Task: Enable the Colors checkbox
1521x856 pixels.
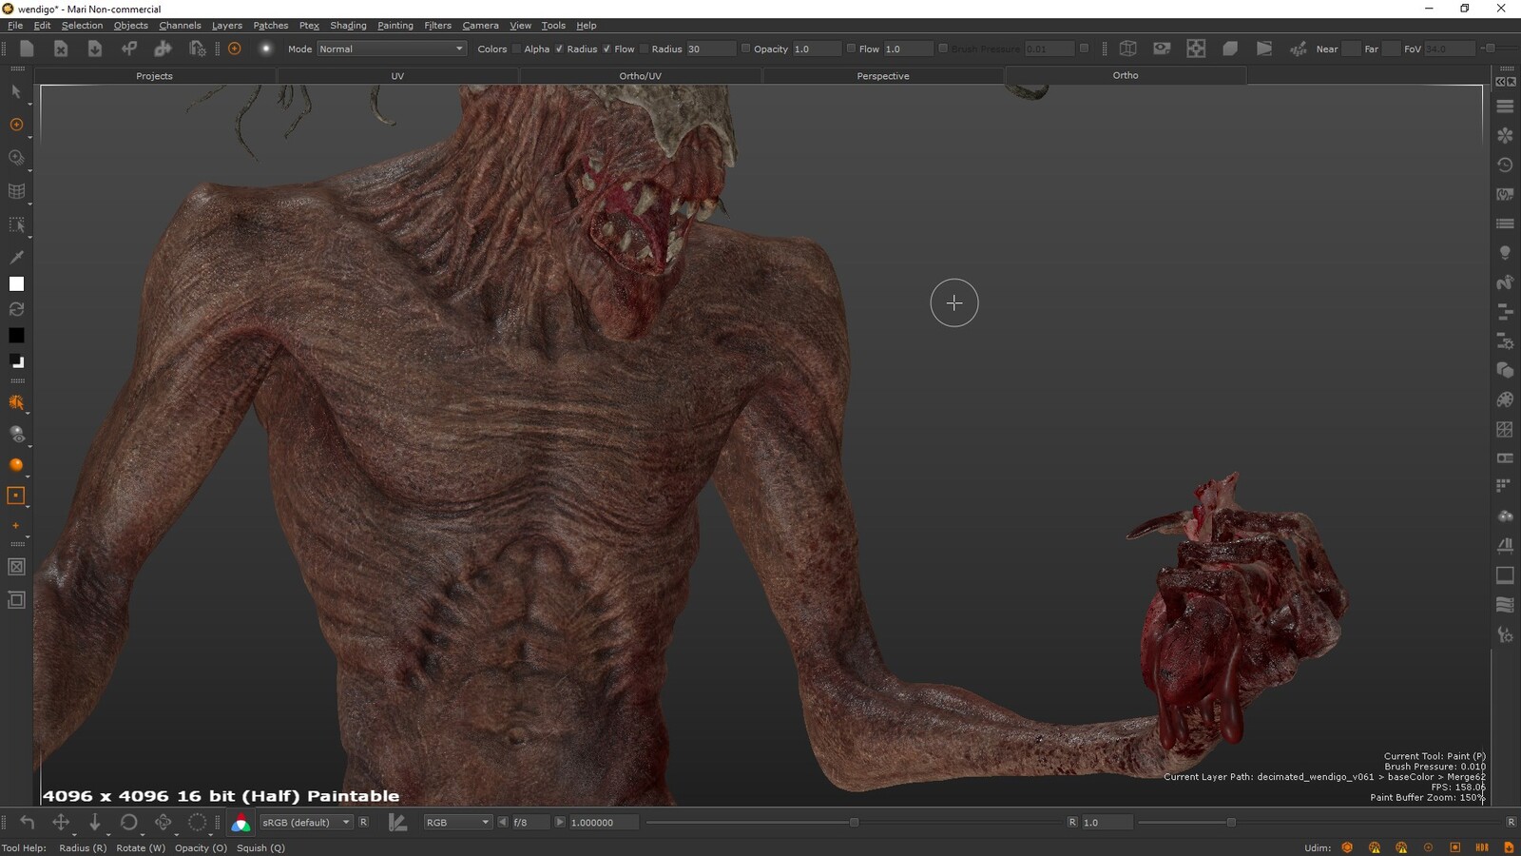Action: [516, 49]
